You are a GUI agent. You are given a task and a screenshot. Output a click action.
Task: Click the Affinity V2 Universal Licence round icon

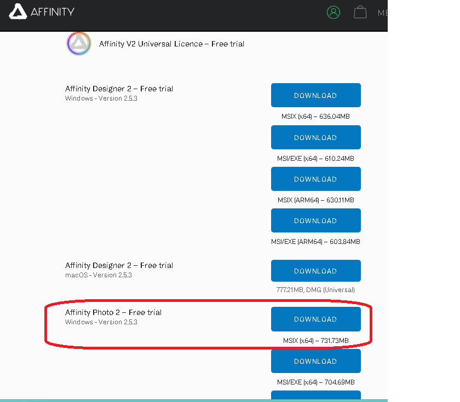point(79,44)
